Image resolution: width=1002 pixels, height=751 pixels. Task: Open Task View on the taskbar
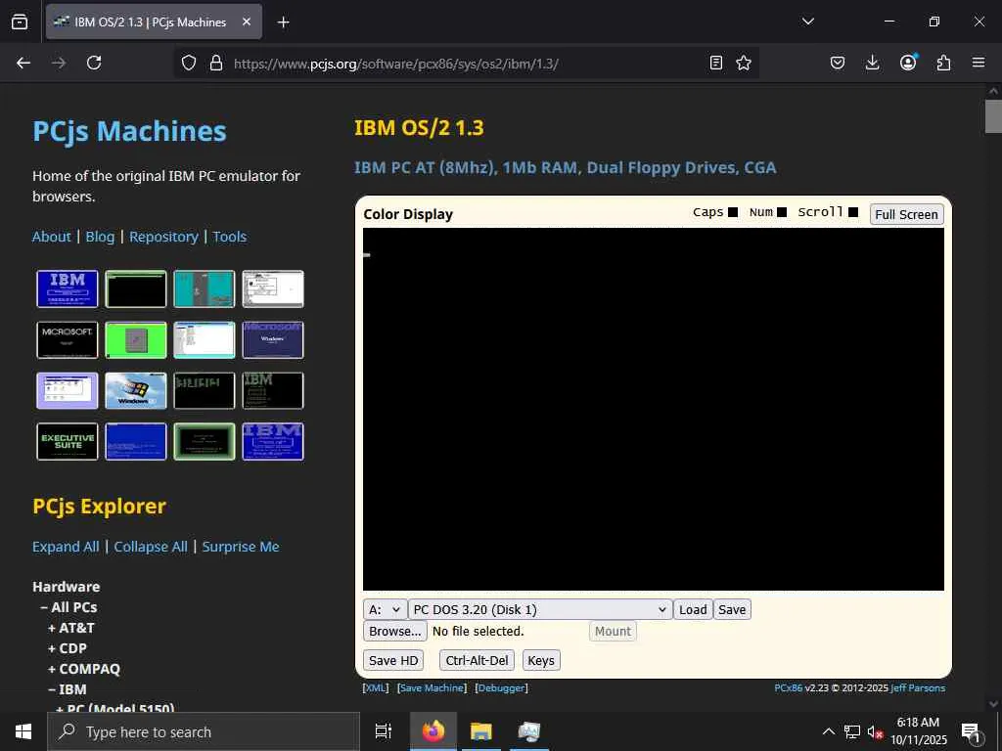pos(383,731)
